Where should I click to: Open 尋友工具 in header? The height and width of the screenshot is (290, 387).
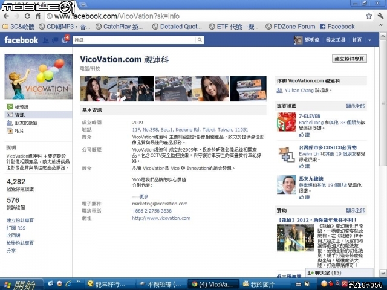coord(336,40)
